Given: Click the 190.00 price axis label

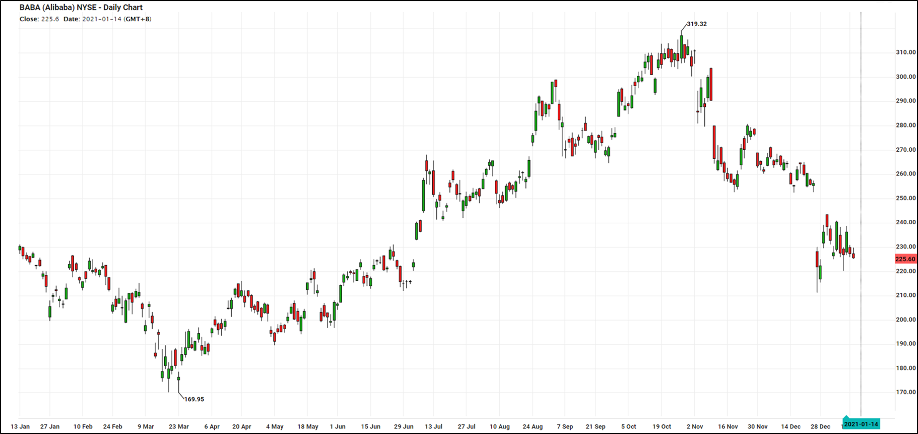Looking at the screenshot, I should 905,344.
